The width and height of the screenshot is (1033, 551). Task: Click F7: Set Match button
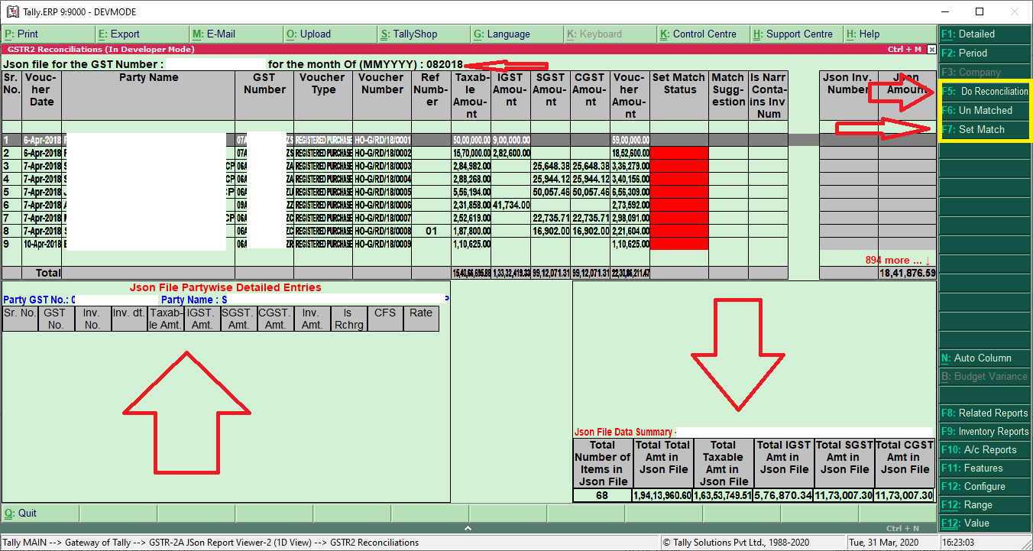[x=985, y=130]
